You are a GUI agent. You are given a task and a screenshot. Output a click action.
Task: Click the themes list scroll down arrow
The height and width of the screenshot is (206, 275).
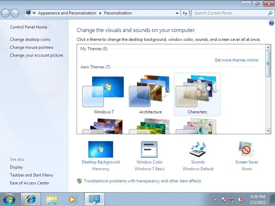268,131
